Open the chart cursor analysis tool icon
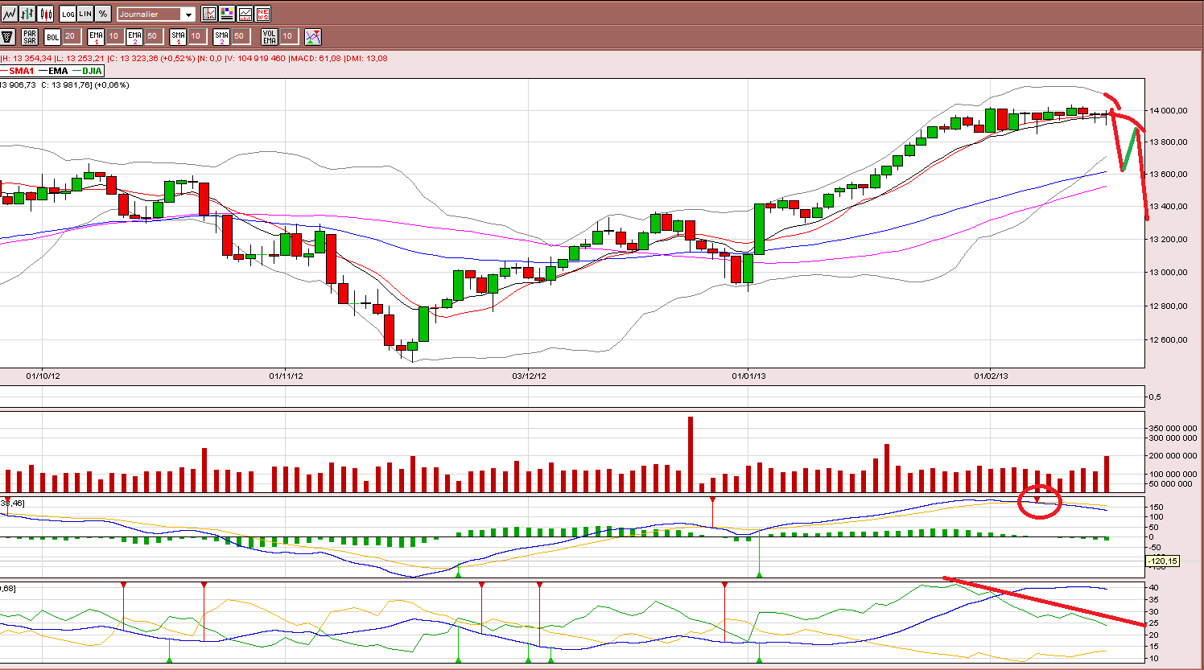The height and width of the screenshot is (670, 1204). coord(209,14)
